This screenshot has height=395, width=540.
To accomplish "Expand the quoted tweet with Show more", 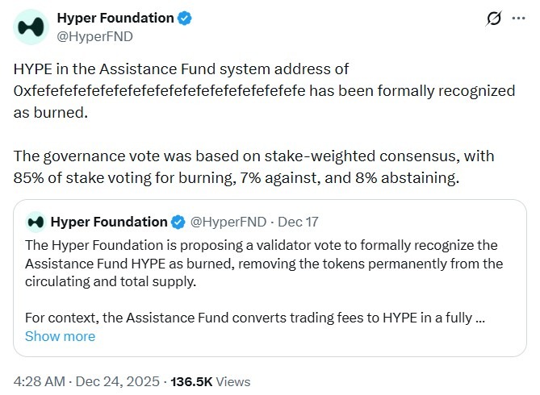I will [x=60, y=336].
